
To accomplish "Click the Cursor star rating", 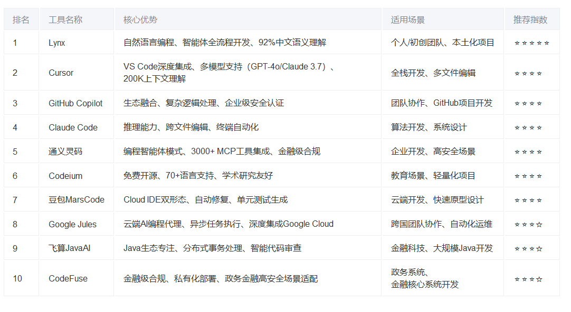I will click(528, 74).
